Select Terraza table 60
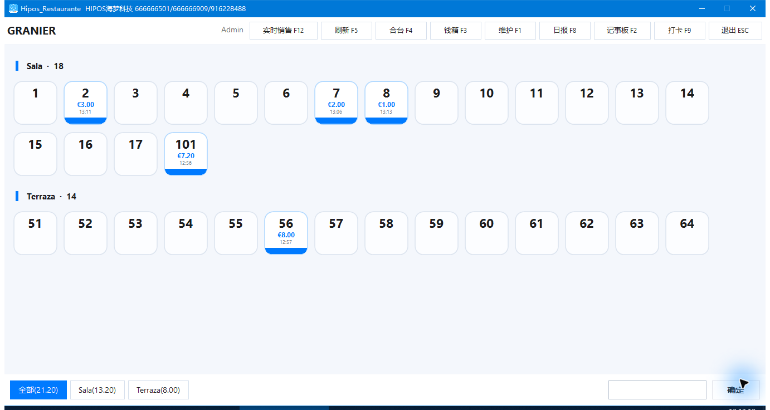The width and height of the screenshot is (770, 410). tap(487, 233)
